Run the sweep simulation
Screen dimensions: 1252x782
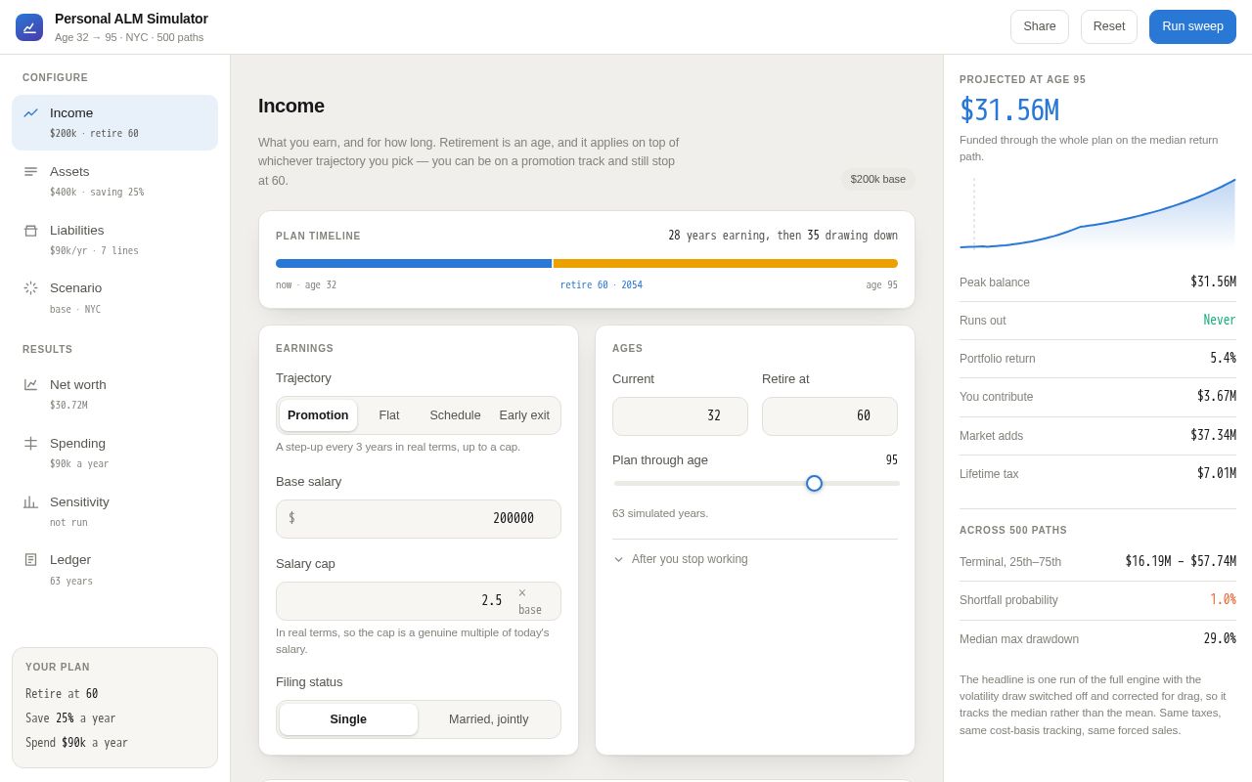[x=1192, y=26]
